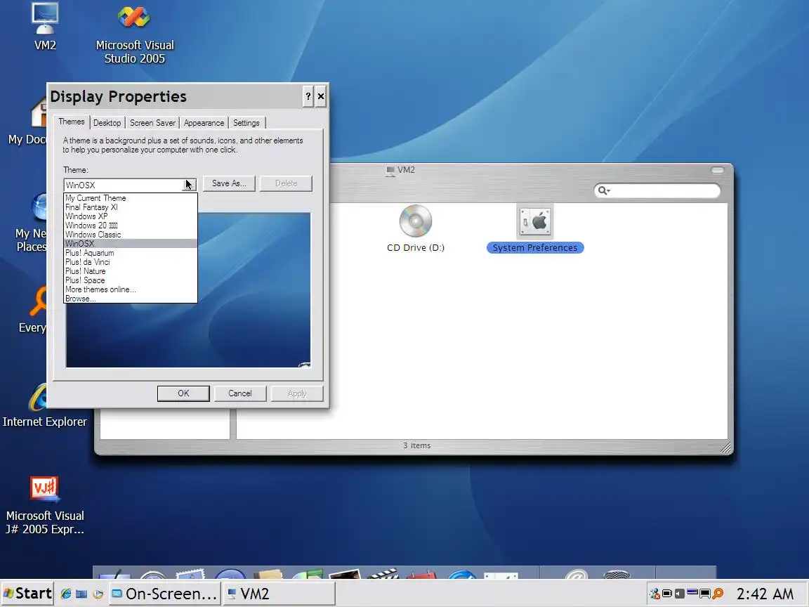Switch to the Settings tab
Viewport: 809px width, 607px height.
pyautogui.click(x=246, y=123)
